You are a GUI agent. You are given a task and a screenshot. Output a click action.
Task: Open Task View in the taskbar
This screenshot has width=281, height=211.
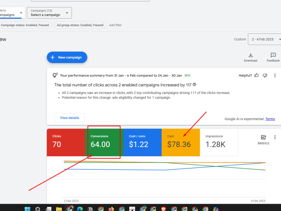pos(48,209)
